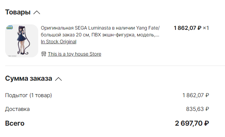Click the SEGA badge on product image
The height and width of the screenshot is (137, 225).
click(9, 27)
